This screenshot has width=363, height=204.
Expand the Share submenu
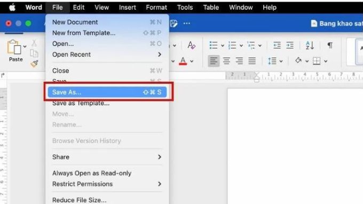coord(107,157)
